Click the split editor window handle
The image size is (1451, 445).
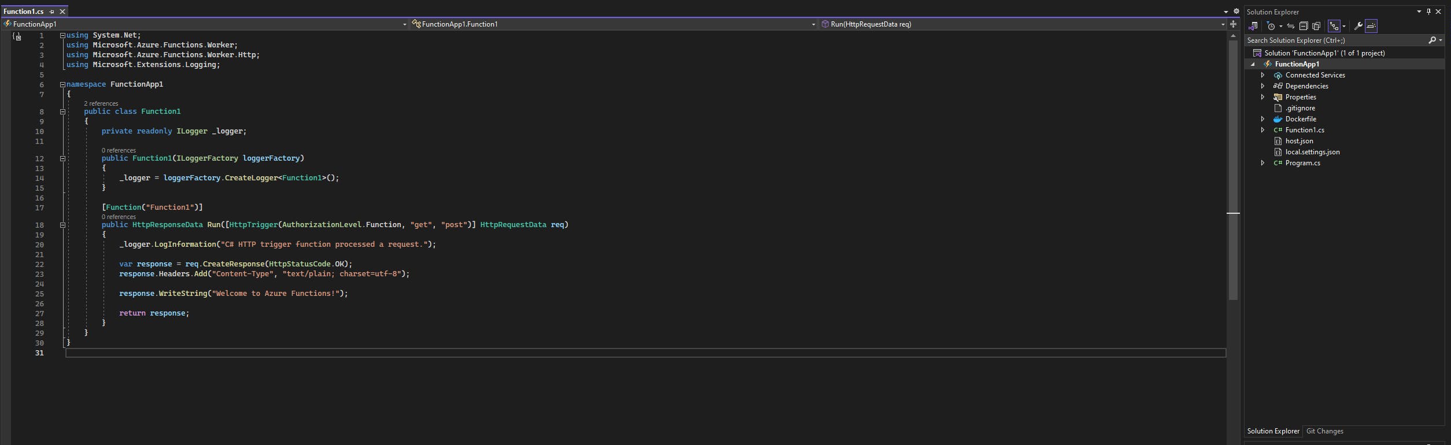[1233, 24]
